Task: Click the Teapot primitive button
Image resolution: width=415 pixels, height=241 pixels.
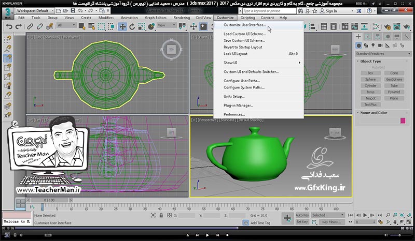Action: (x=370, y=98)
